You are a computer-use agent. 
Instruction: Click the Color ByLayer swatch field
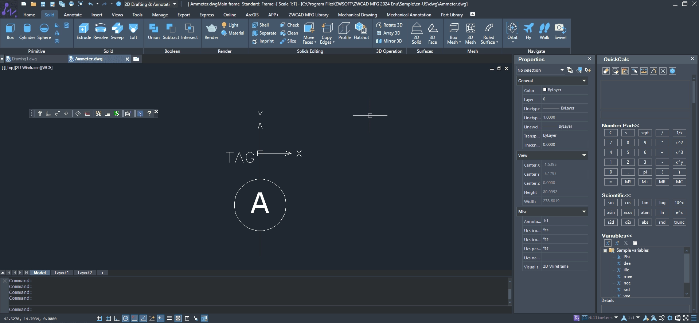[565, 90]
